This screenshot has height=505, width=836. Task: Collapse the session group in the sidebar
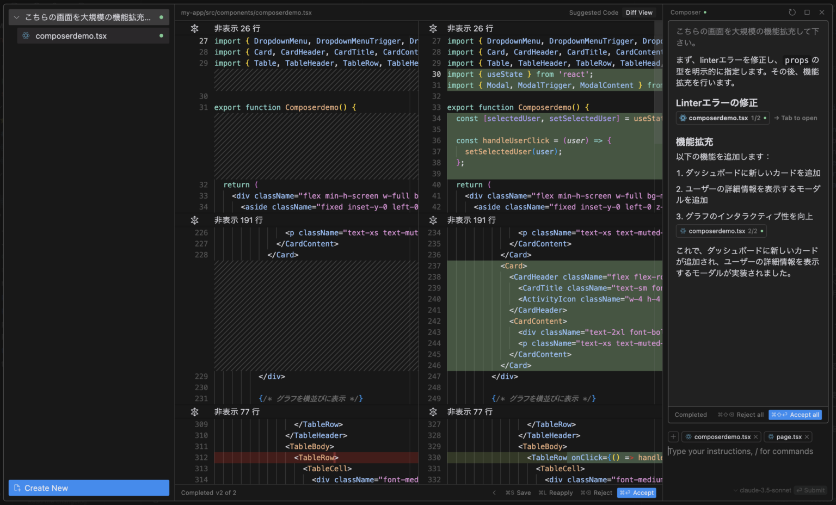[x=16, y=17]
